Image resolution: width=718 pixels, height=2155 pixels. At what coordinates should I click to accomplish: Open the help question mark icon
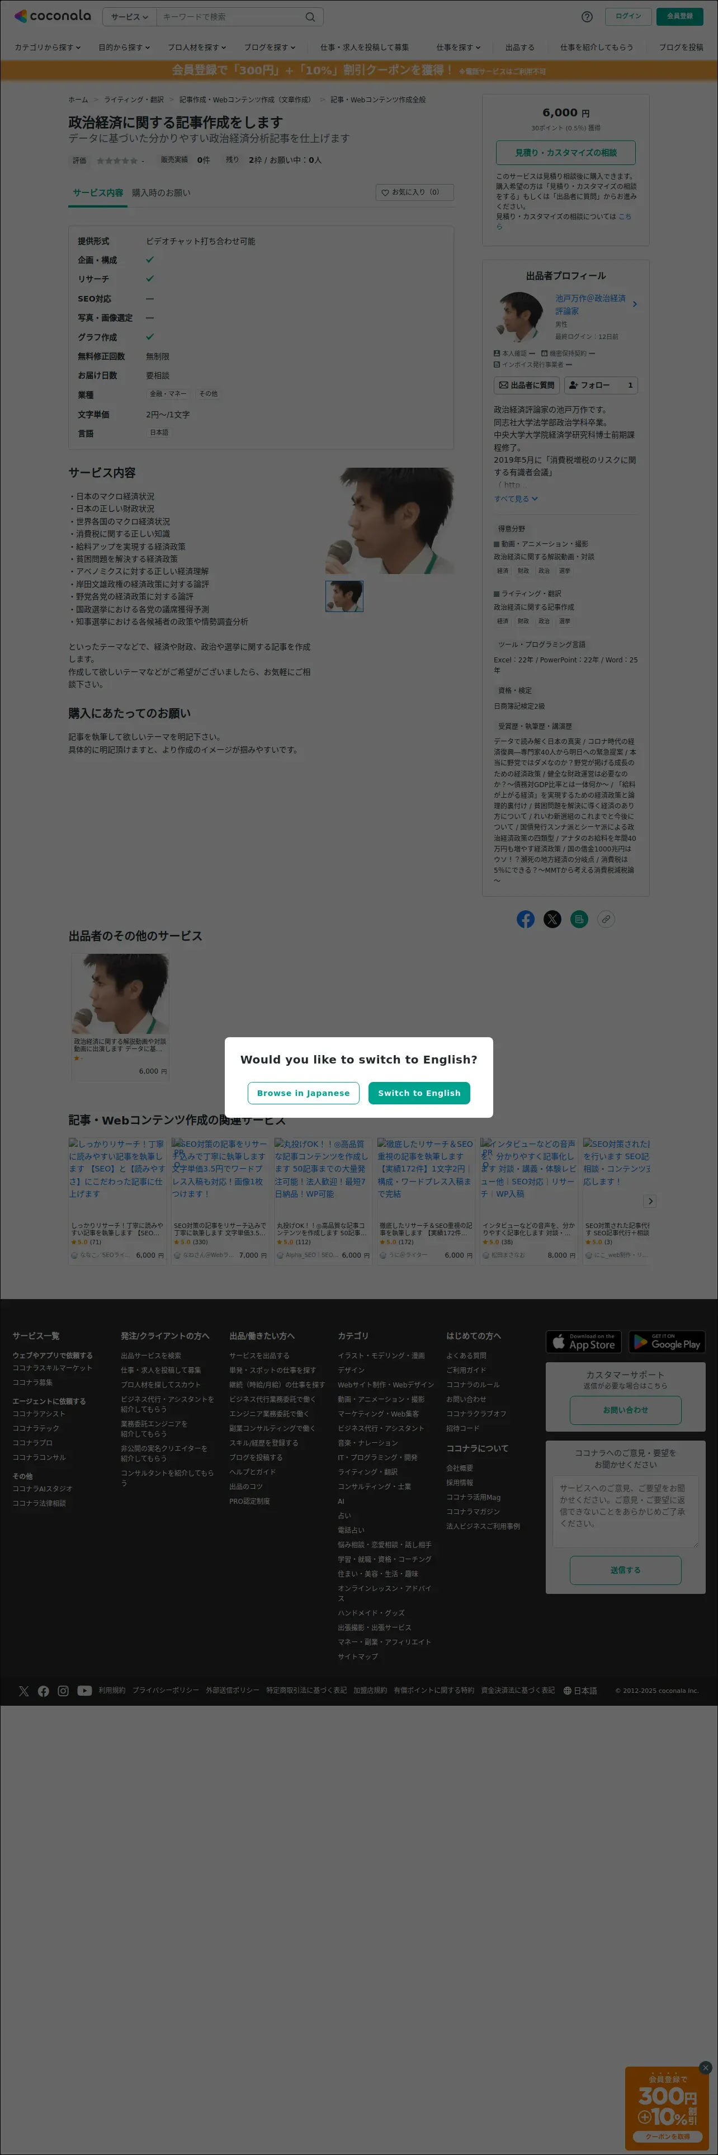tap(587, 17)
